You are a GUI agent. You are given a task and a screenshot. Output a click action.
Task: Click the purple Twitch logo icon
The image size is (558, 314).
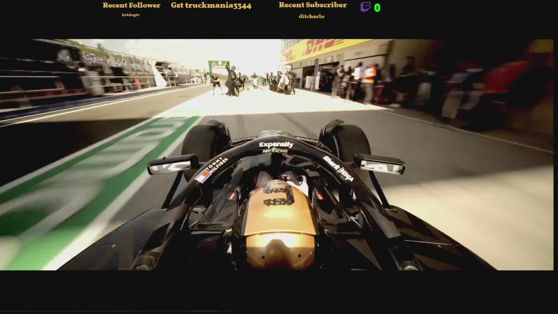point(365,7)
